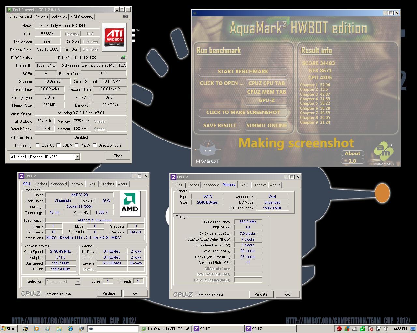Click the BIOS save chip icon in GPU-Z

tap(123, 58)
